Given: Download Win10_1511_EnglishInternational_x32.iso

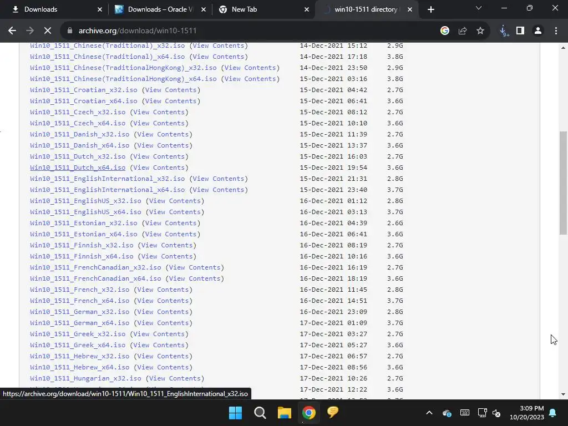Looking at the screenshot, I should coord(107,179).
